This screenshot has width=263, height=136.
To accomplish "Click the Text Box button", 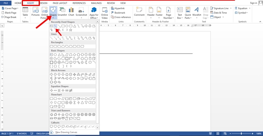I will [x=180, y=13].
